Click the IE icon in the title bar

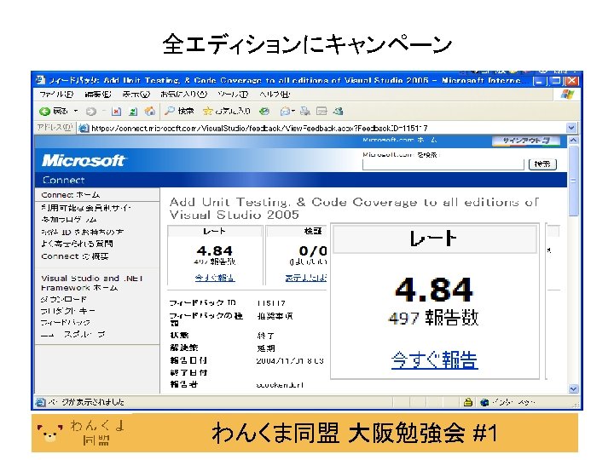coord(40,80)
